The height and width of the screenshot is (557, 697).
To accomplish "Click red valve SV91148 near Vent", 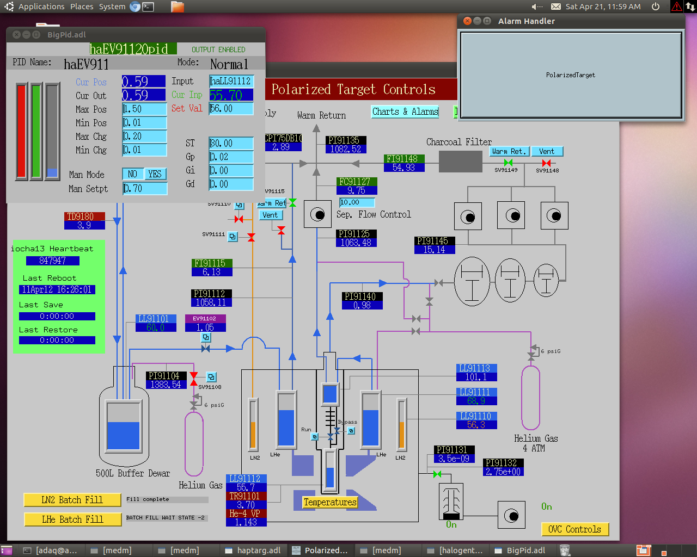I will (546, 163).
